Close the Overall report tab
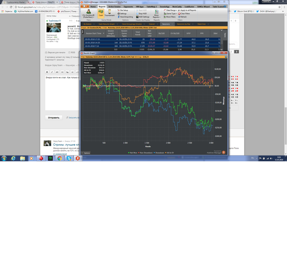The image size is (287, 273). 157,24
